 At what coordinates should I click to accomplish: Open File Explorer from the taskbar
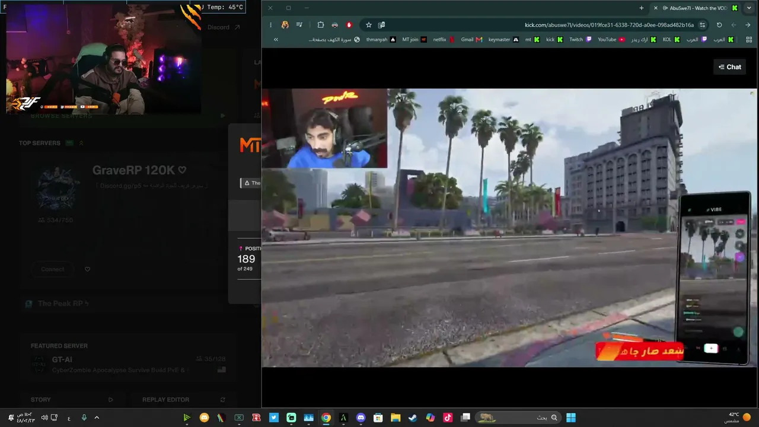coord(396,418)
